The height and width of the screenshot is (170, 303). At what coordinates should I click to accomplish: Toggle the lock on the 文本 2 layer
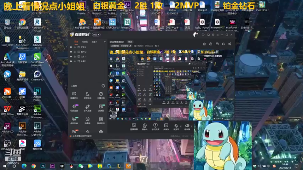point(75,47)
